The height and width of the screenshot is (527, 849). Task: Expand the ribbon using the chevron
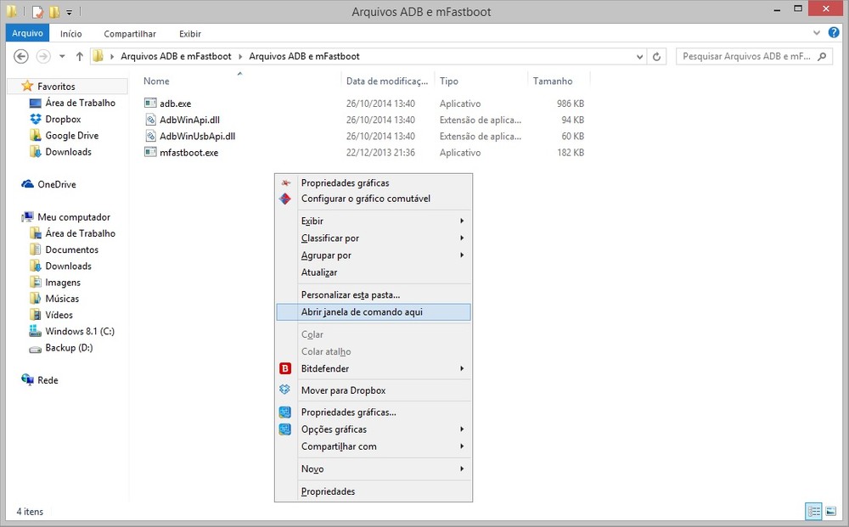click(817, 33)
